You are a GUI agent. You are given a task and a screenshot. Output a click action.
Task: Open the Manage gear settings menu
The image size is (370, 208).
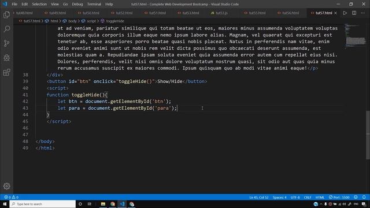(6, 186)
